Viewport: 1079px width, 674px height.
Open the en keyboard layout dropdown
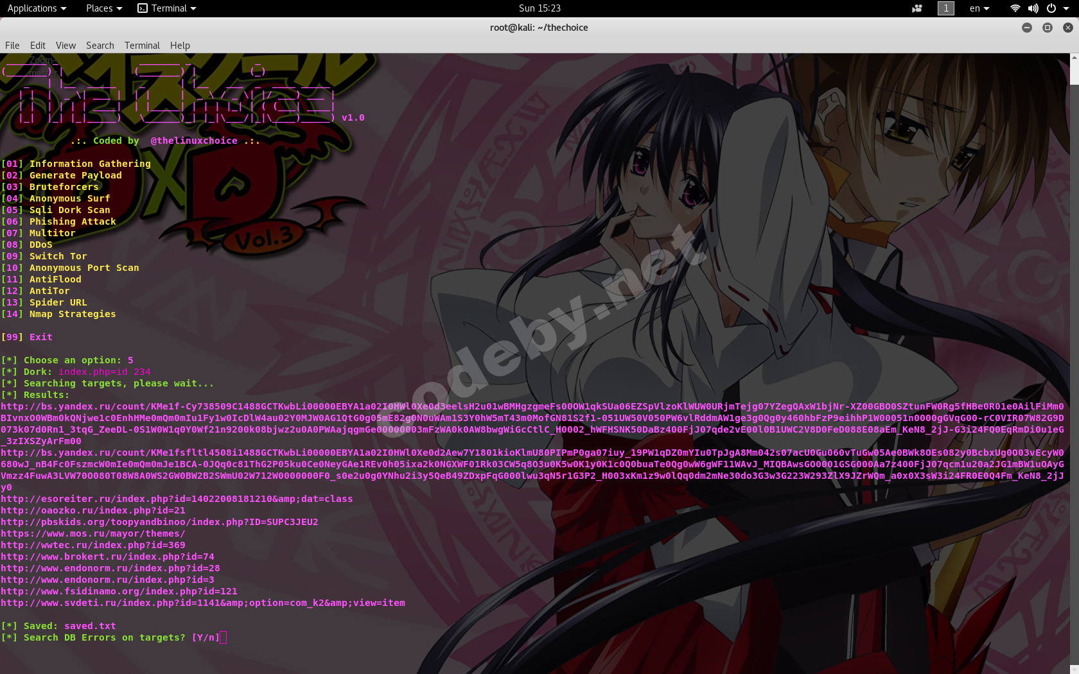point(979,8)
